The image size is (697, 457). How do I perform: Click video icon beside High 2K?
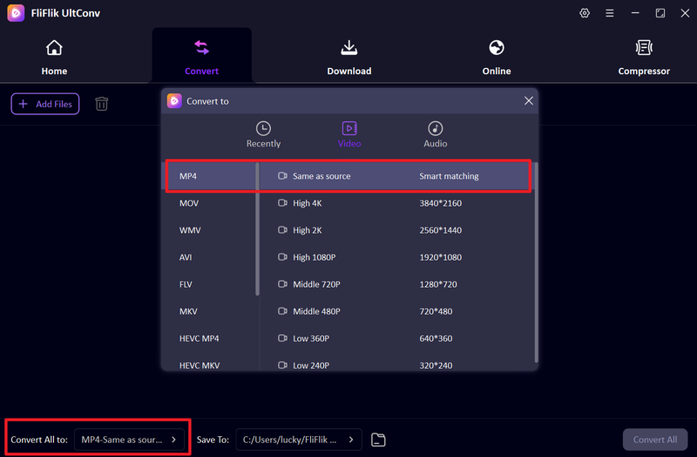click(x=282, y=230)
